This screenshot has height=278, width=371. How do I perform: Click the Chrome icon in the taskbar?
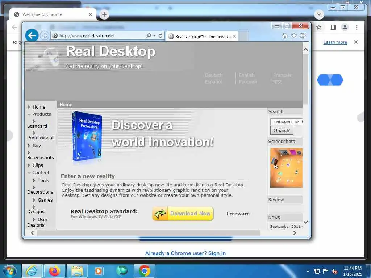[x=144, y=271]
